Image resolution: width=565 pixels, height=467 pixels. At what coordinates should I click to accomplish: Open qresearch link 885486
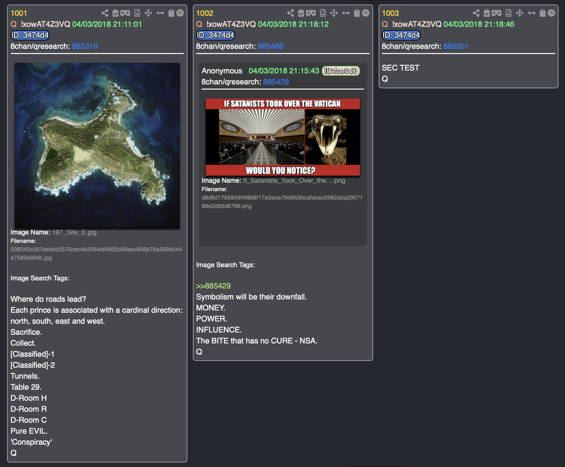coord(271,46)
